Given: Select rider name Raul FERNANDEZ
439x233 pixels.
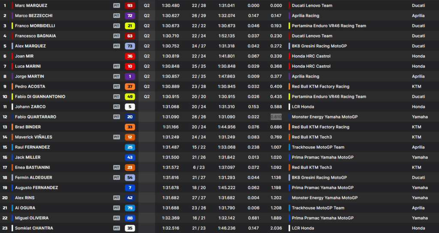Looking at the screenshot, I should click(x=33, y=147).
